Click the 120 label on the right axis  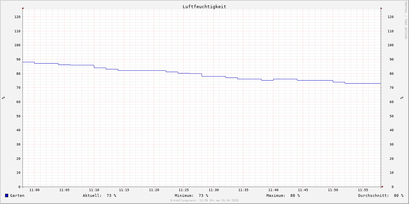coord(391,17)
